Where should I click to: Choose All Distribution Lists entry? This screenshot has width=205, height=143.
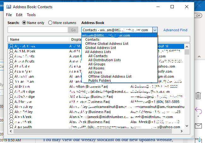click(104, 60)
